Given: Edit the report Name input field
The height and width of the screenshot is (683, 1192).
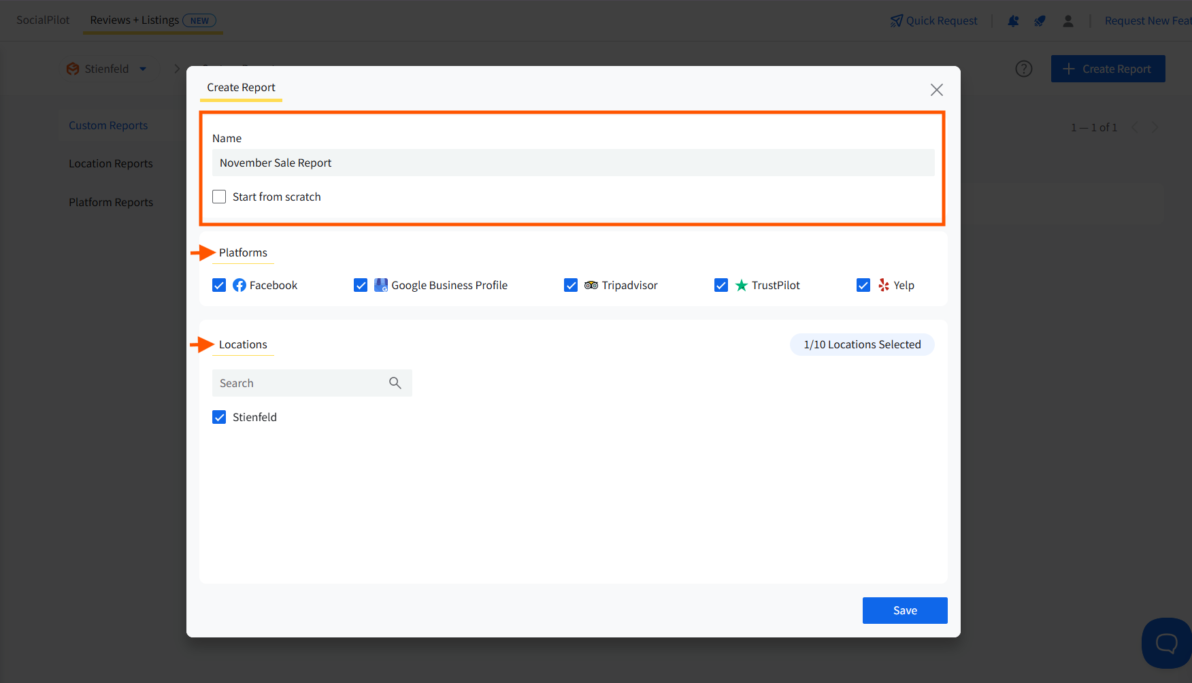Looking at the screenshot, I should pyautogui.click(x=574, y=163).
